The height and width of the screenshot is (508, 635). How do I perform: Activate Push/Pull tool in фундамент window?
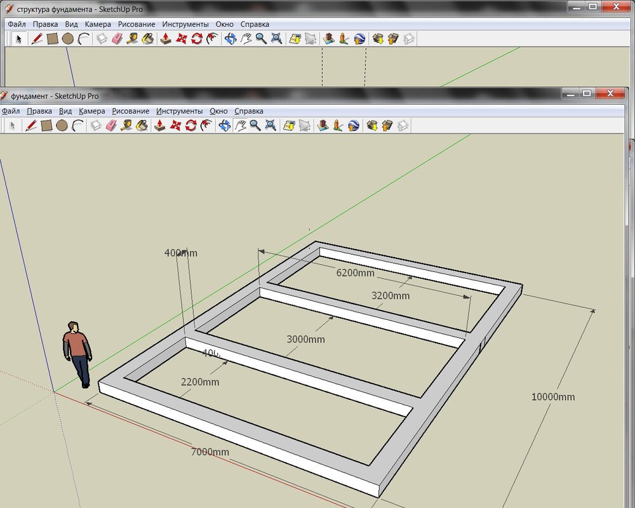pos(160,126)
